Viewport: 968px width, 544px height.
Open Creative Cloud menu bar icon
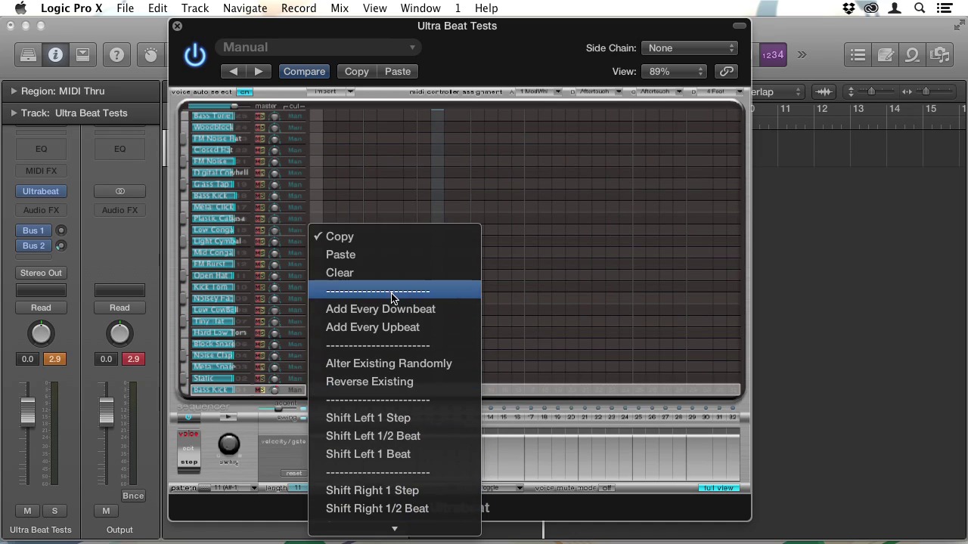[872, 8]
